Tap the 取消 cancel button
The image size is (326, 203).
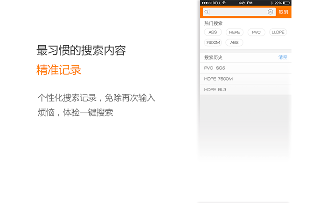coord(284,12)
